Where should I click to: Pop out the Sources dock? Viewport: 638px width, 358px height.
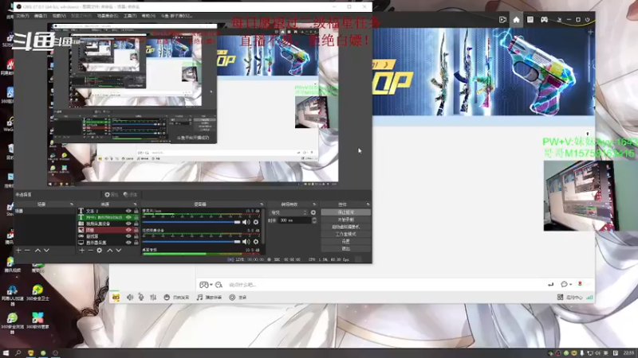point(135,204)
